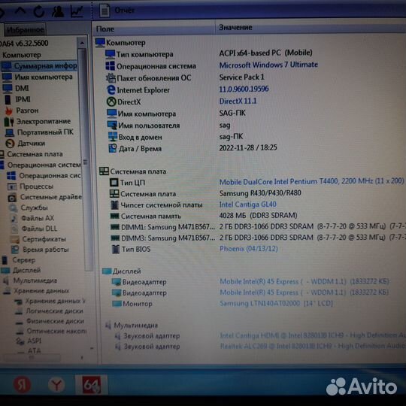This screenshot has height=406, width=406.
Task: Click the Тип ЦП processor icon
Action: pyautogui.click(x=114, y=183)
